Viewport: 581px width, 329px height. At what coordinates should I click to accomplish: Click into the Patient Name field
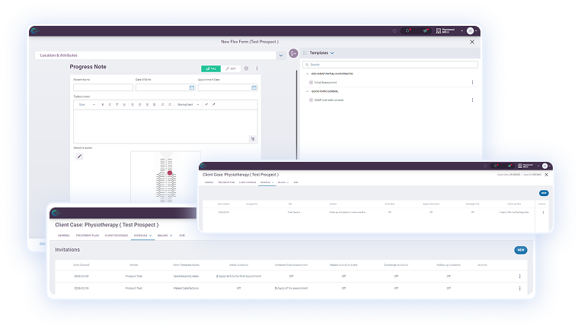(x=103, y=87)
